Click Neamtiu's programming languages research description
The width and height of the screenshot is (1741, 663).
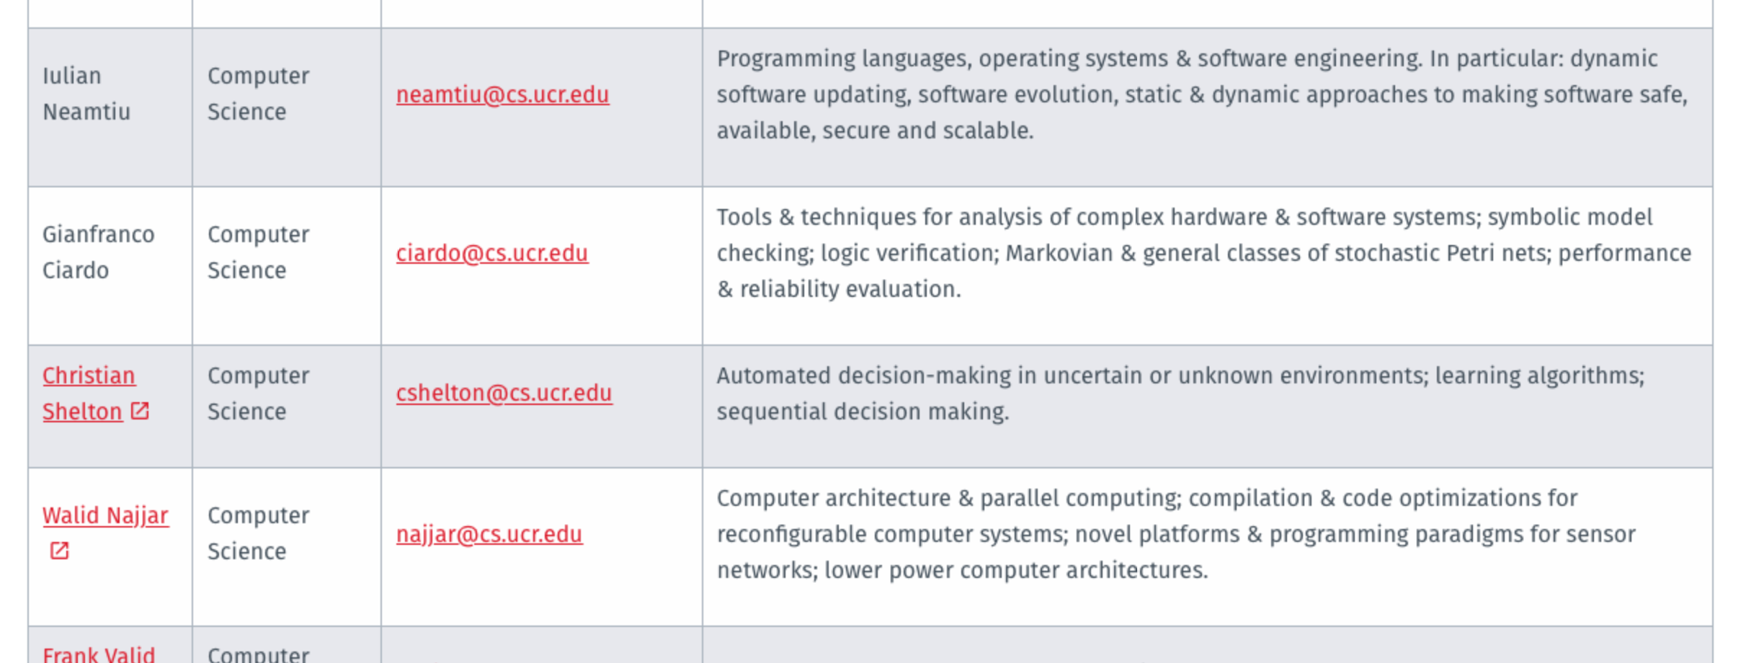[x=1202, y=94]
